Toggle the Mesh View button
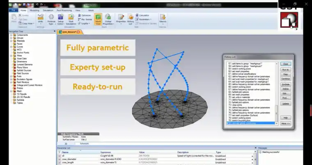This screenshot has width=312, height=165. pyautogui.click(x=98, y=20)
